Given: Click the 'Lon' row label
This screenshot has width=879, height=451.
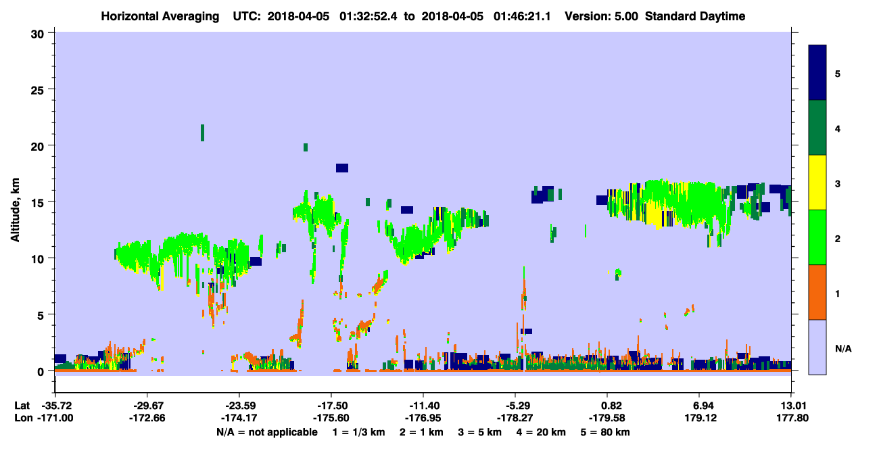Looking at the screenshot, I should tap(22, 418).
